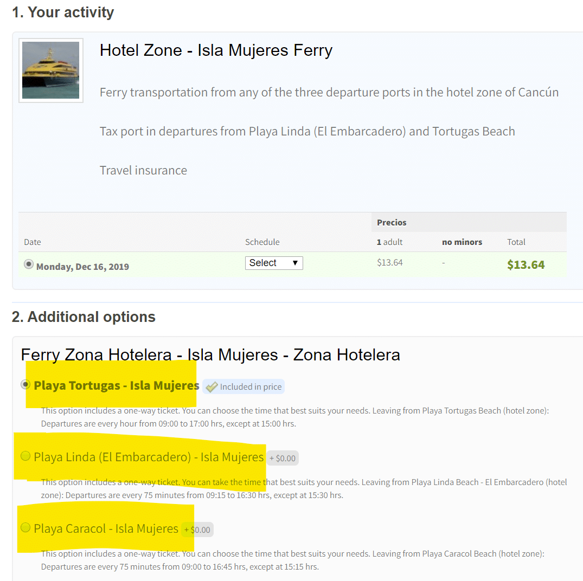Click the checkmark icon next to Included in price

click(212, 387)
